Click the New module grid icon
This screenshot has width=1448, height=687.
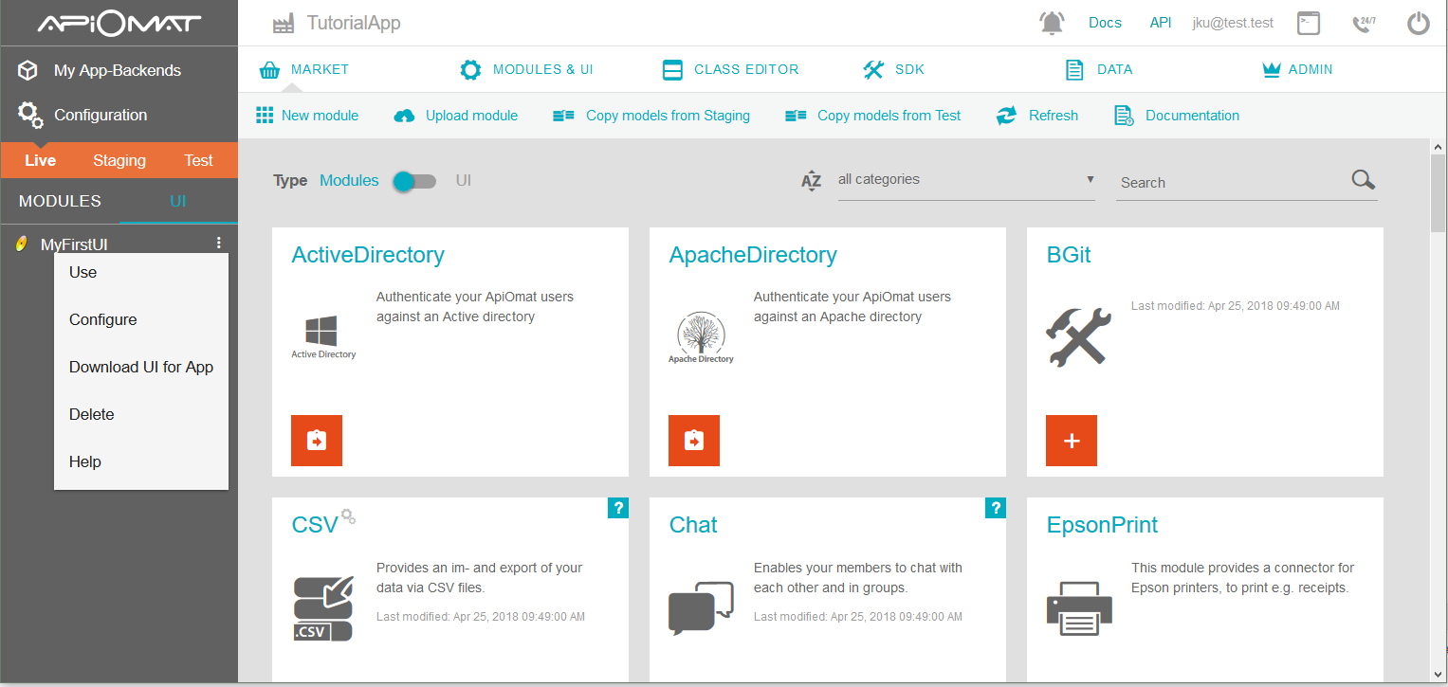[x=265, y=116]
